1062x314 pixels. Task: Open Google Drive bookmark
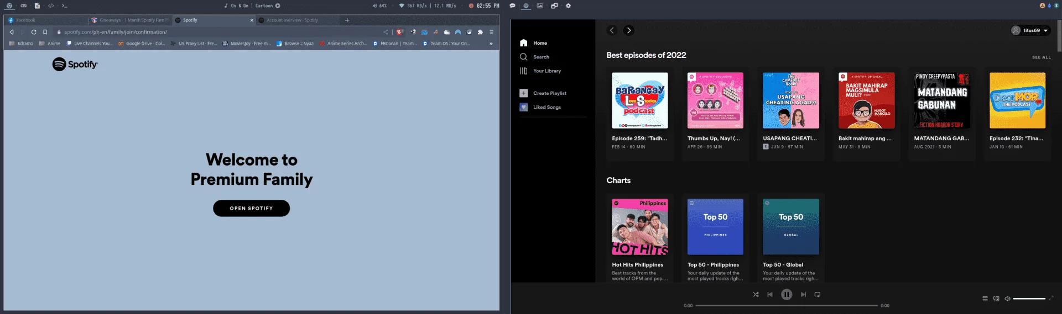click(x=142, y=44)
